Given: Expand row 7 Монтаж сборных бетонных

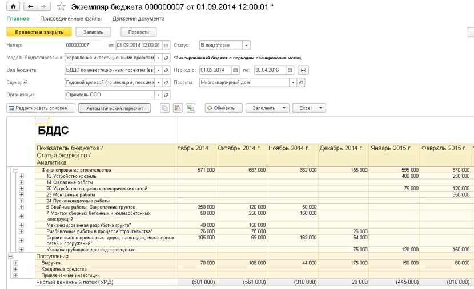Looking at the screenshot, I should 21,216.
